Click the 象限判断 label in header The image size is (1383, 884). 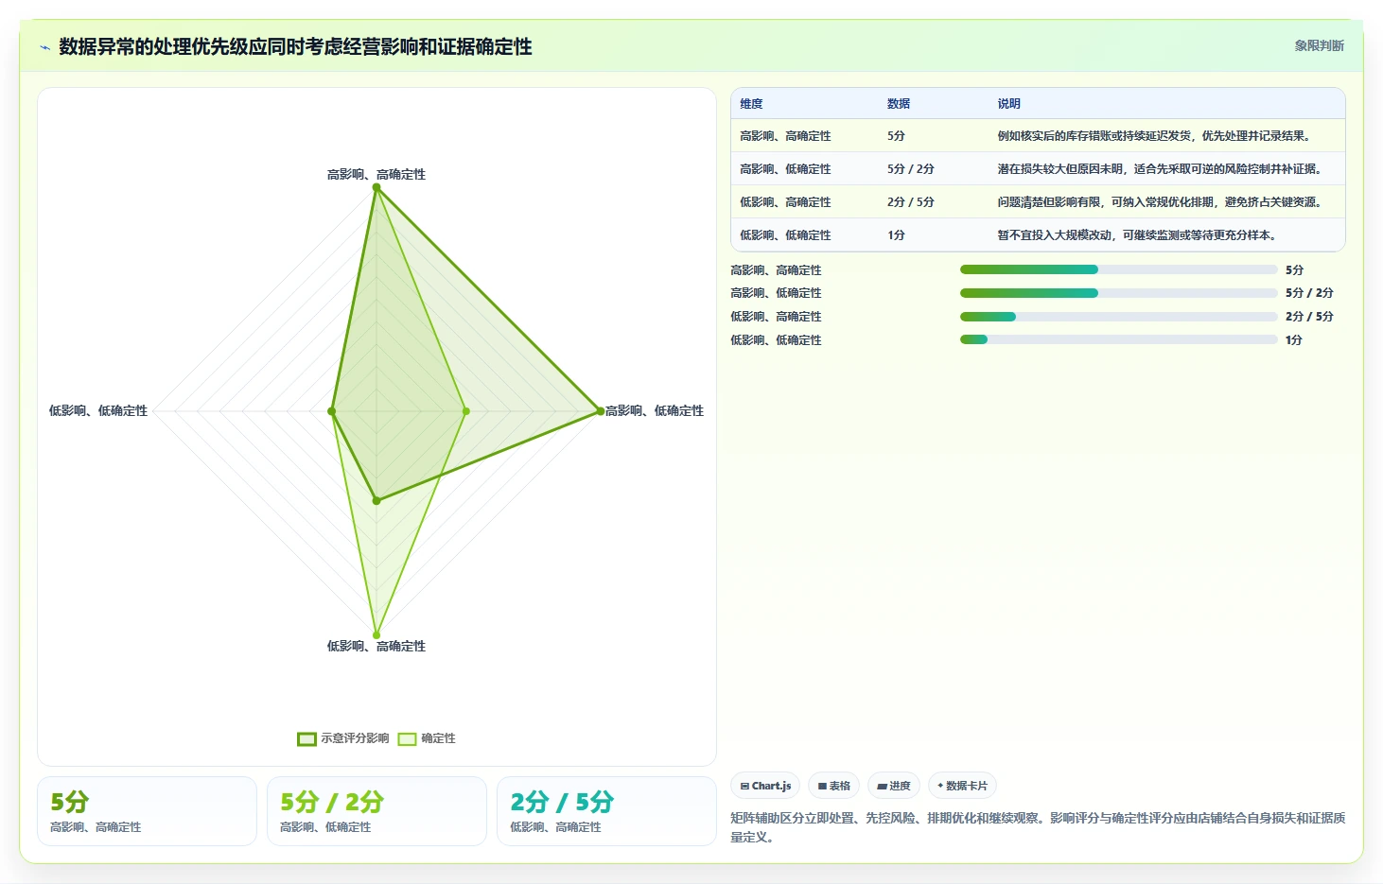1319,45
